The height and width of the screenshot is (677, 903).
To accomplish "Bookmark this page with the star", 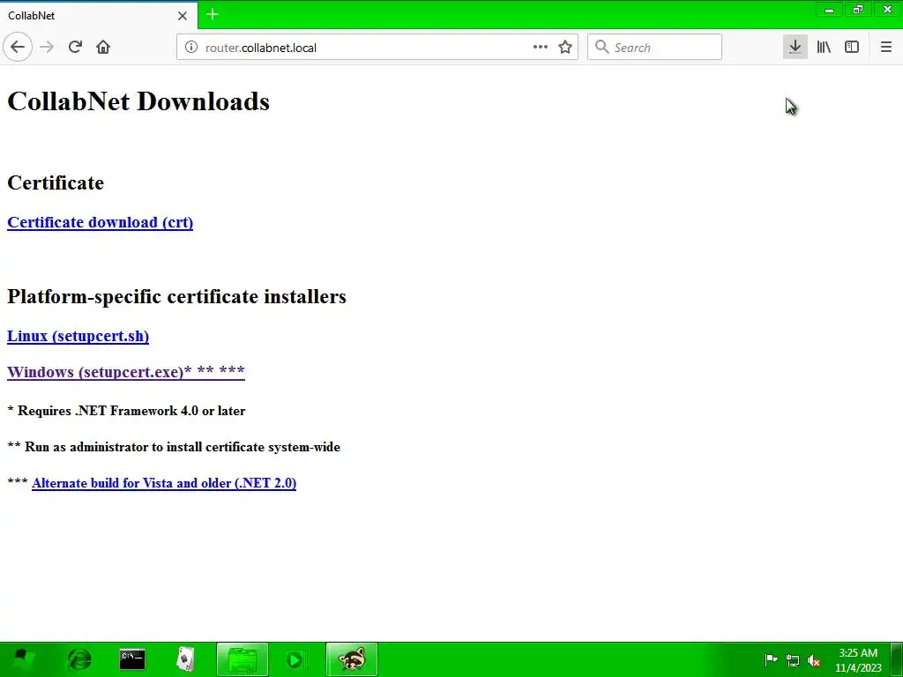I will click(x=565, y=48).
